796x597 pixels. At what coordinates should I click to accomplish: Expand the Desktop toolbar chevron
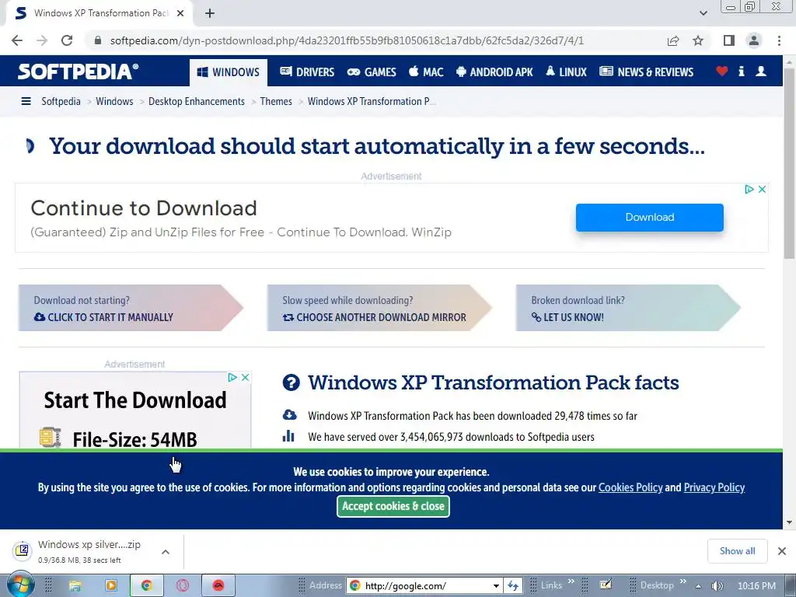pyautogui.click(x=683, y=581)
